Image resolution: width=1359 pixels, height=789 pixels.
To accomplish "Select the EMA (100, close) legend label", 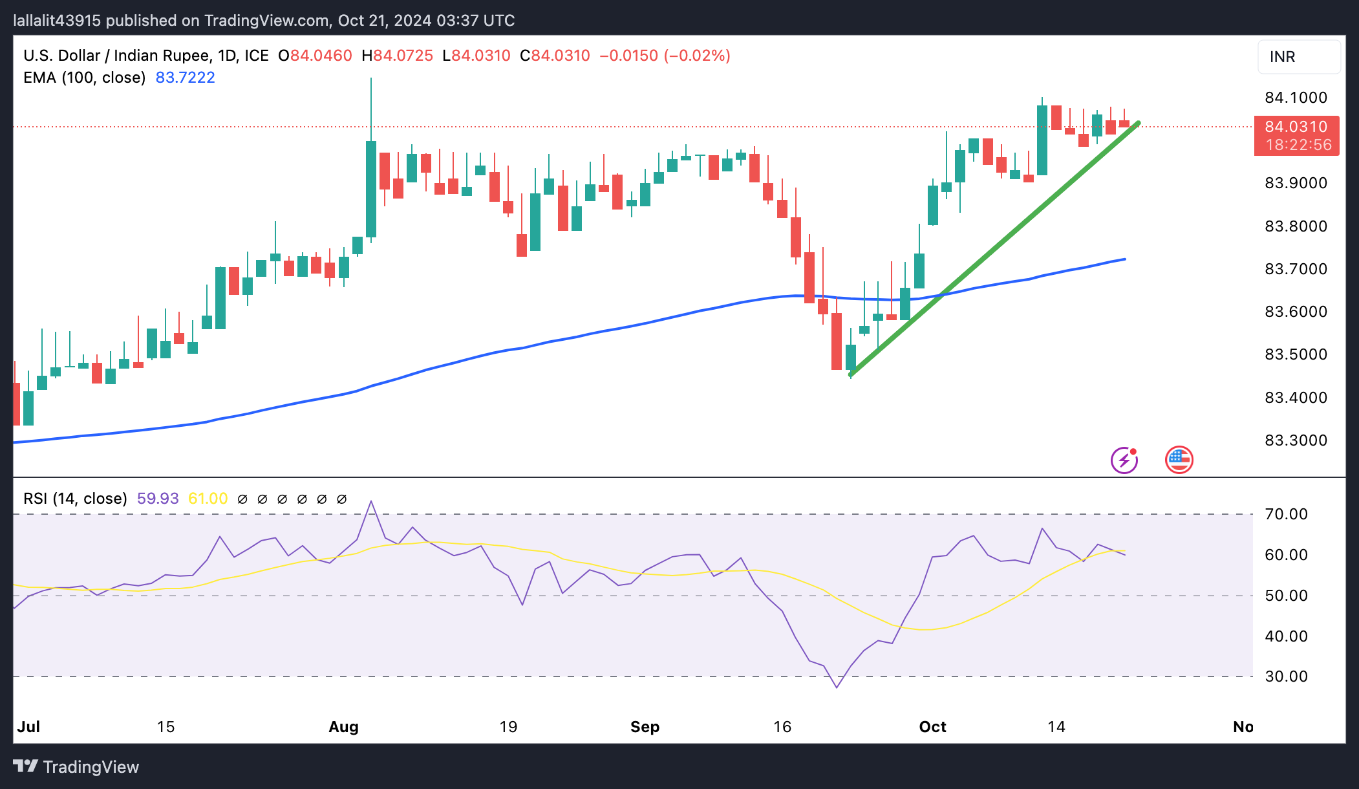I will [84, 78].
